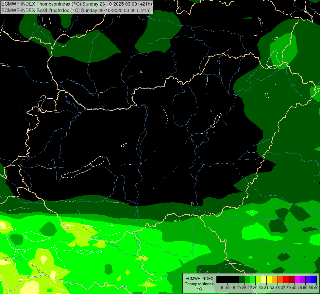Select the dark red 39-40 legend swatch

click(292, 279)
